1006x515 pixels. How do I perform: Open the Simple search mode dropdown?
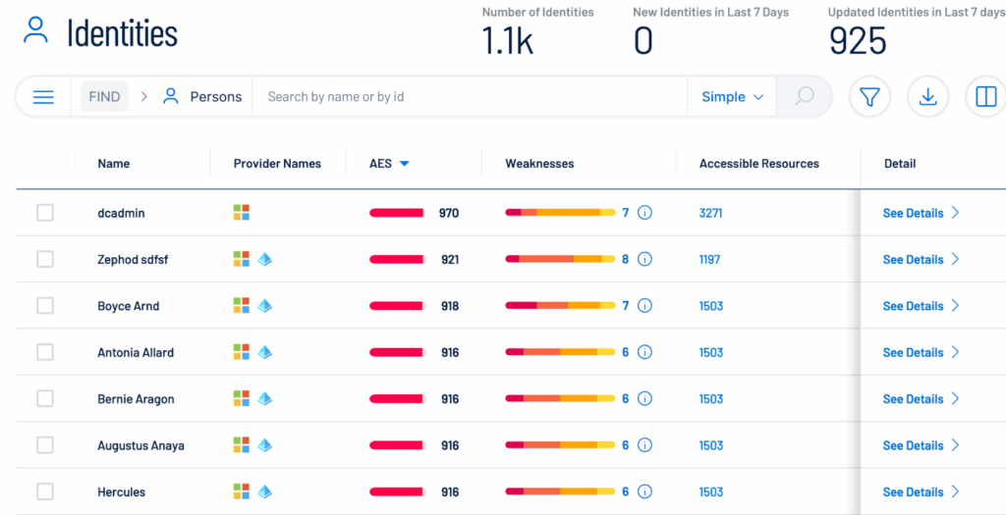point(732,97)
